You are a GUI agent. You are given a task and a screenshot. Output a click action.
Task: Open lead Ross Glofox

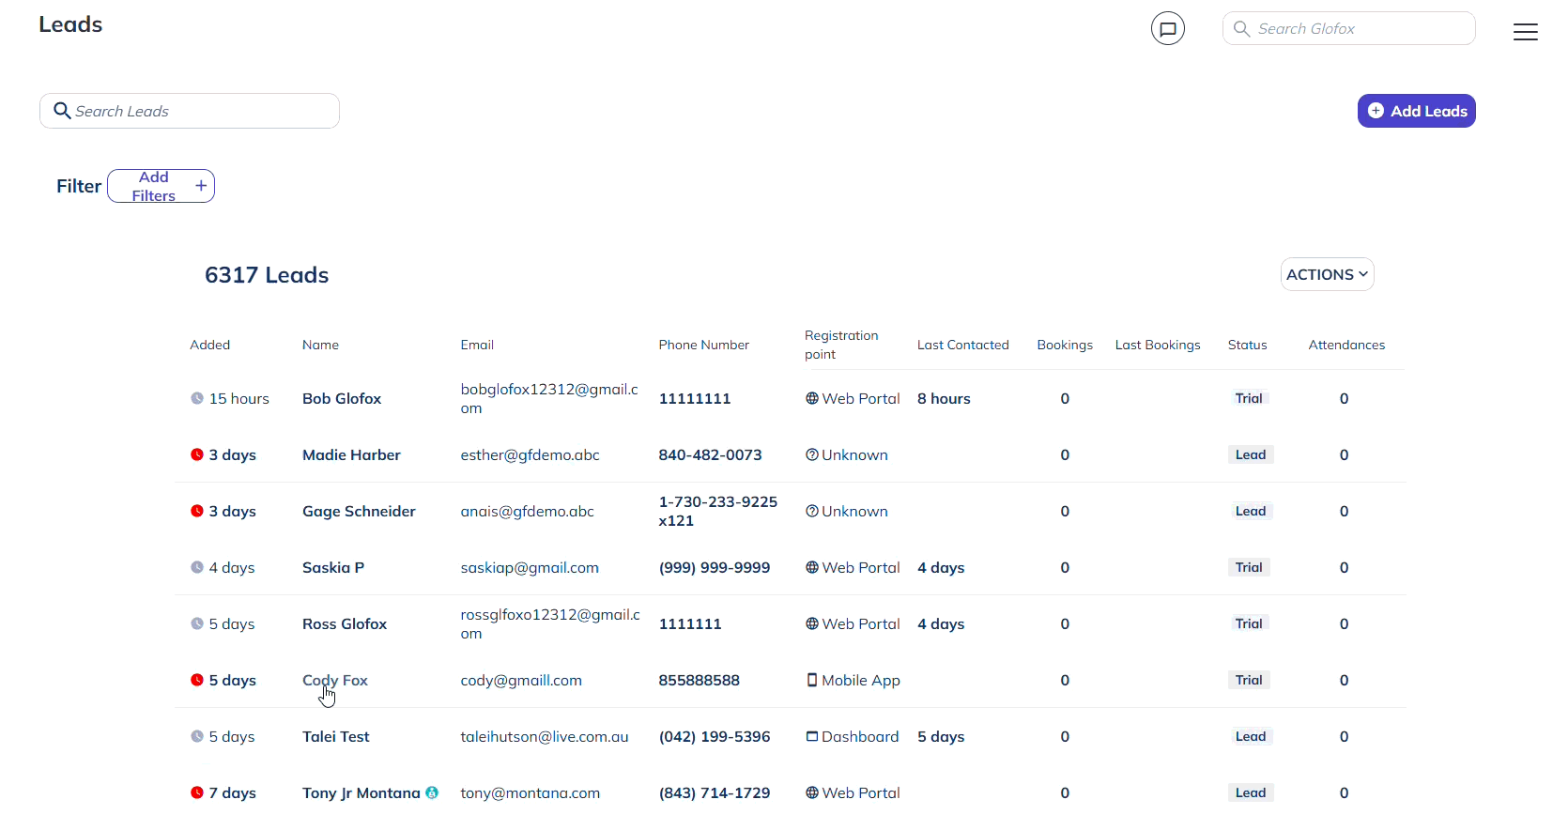tap(345, 623)
